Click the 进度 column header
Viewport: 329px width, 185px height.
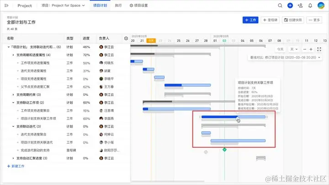[86, 39]
